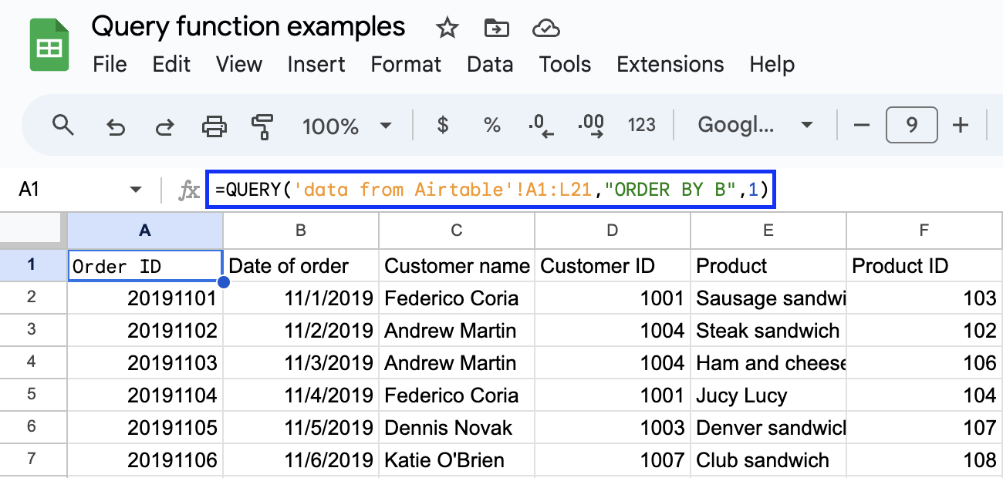Decrease font size with minus button
Viewport: 1003px width, 478px height.
pos(862,125)
